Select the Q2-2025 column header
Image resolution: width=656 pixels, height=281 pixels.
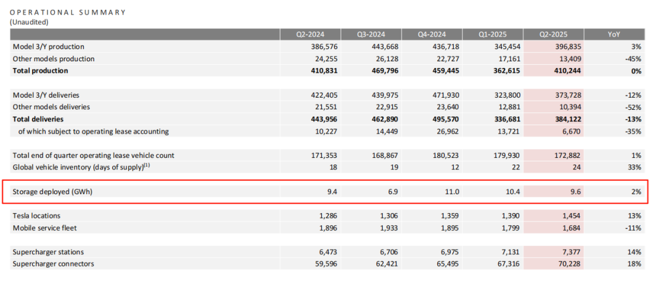[x=553, y=35]
